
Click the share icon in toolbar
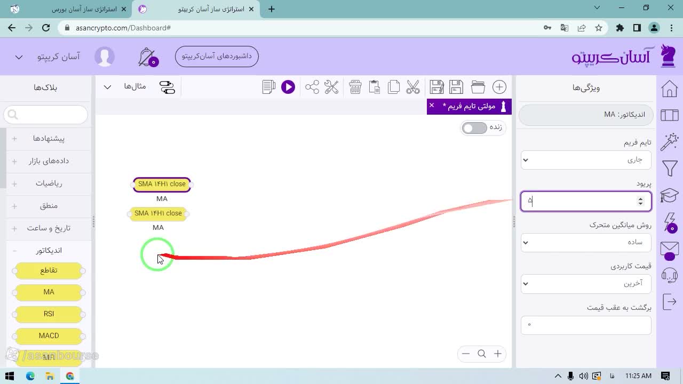click(x=312, y=87)
